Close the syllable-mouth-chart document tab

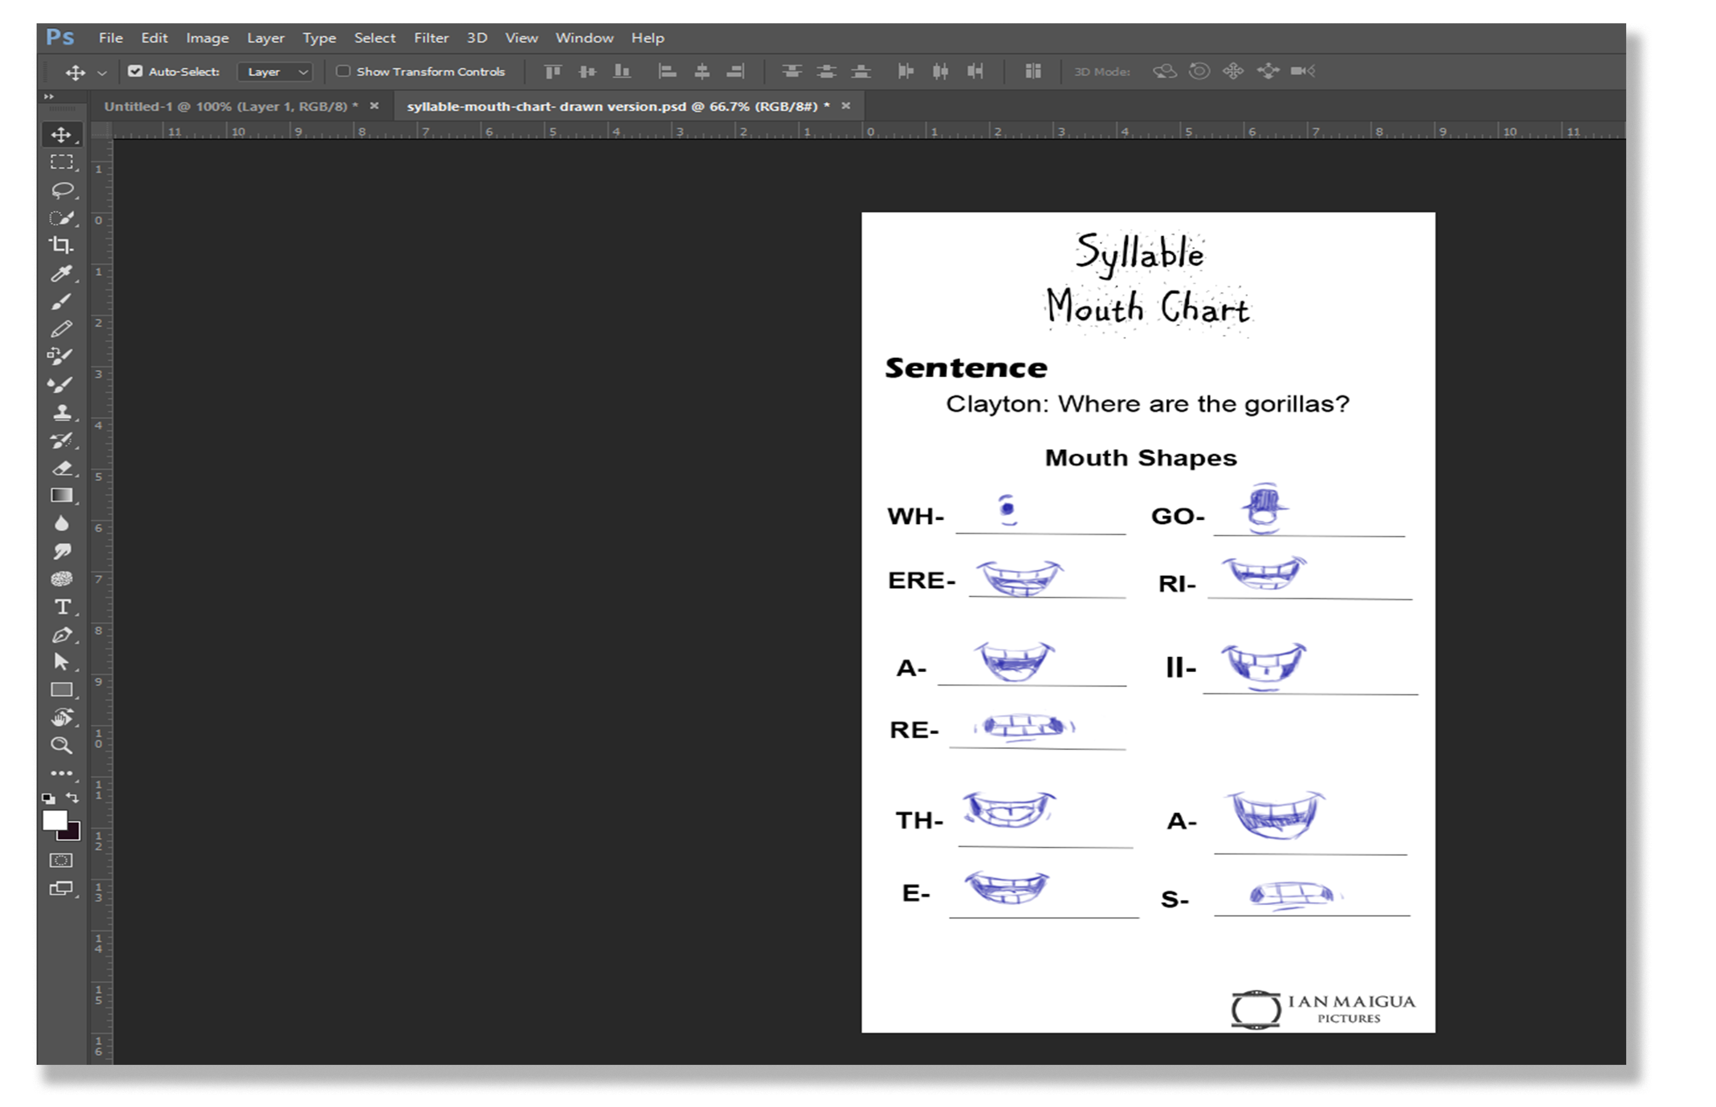pyautogui.click(x=845, y=106)
